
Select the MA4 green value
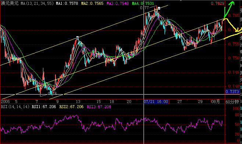(x=143, y=3)
